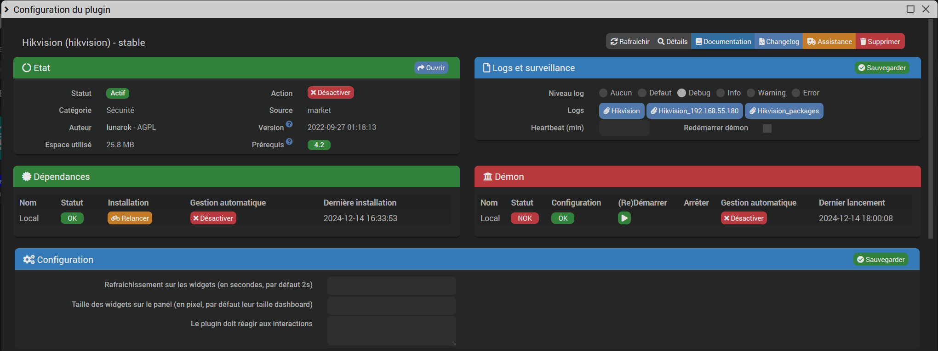View the Changelog
Image resolution: width=938 pixels, height=351 pixels.
pyautogui.click(x=778, y=41)
